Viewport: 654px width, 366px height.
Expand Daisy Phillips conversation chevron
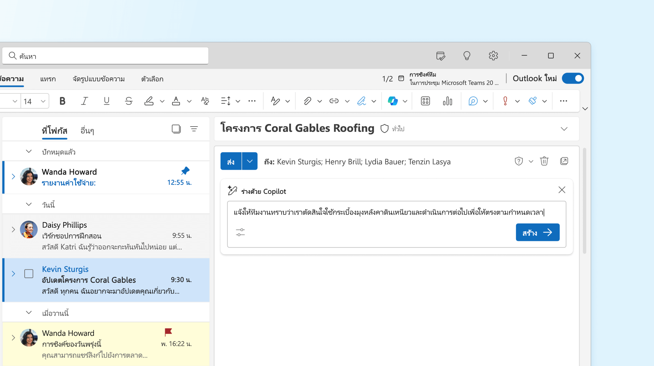click(x=13, y=230)
